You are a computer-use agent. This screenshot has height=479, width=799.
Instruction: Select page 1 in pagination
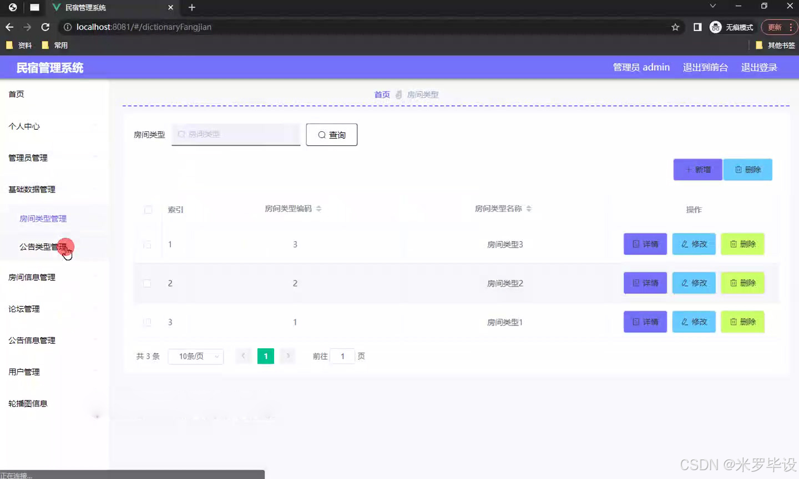[266, 356]
